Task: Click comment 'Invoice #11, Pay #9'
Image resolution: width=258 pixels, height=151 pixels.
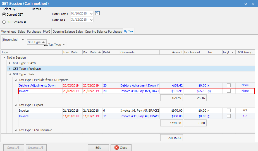Action: (x=140, y=116)
